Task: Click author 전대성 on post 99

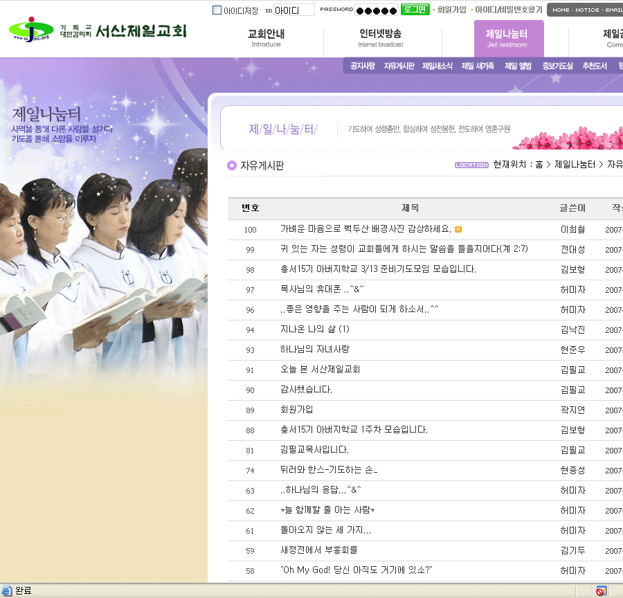Action: (572, 250)
